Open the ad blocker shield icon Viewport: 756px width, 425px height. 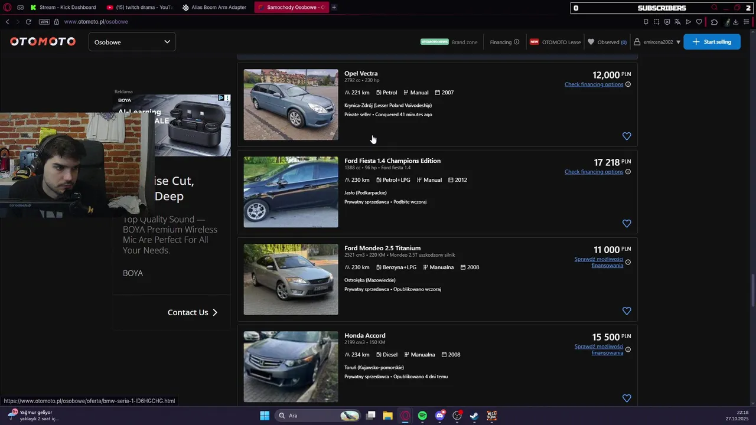tap(667, 22)
